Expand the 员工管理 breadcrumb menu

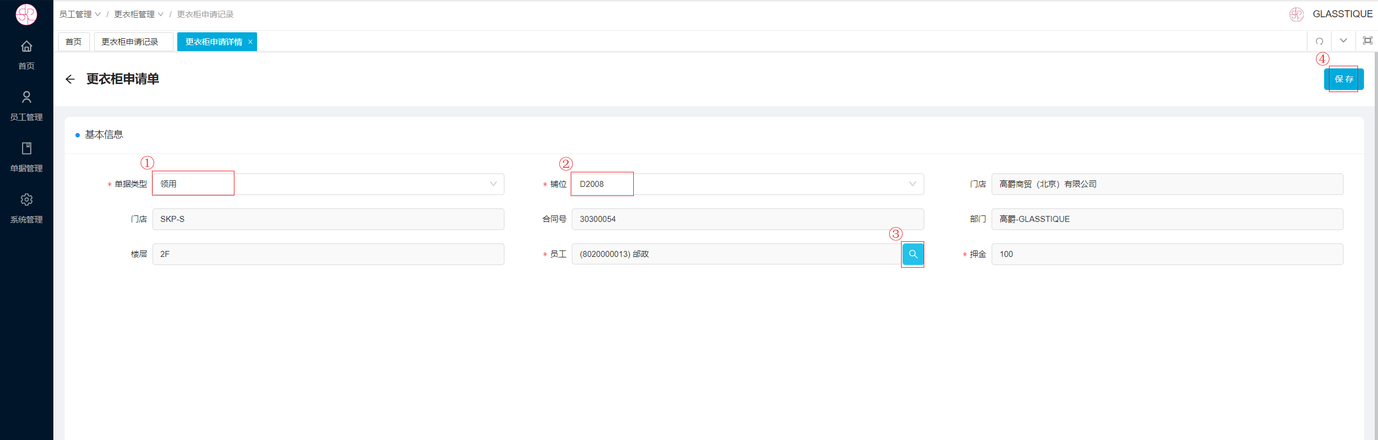click(80, 15)
